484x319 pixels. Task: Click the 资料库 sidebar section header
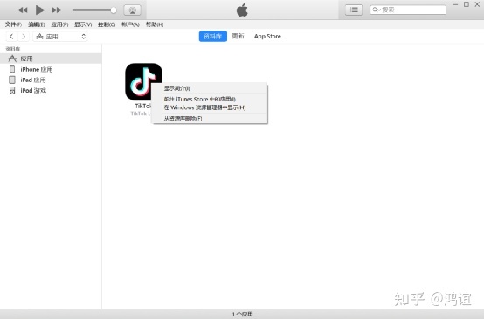13,48
